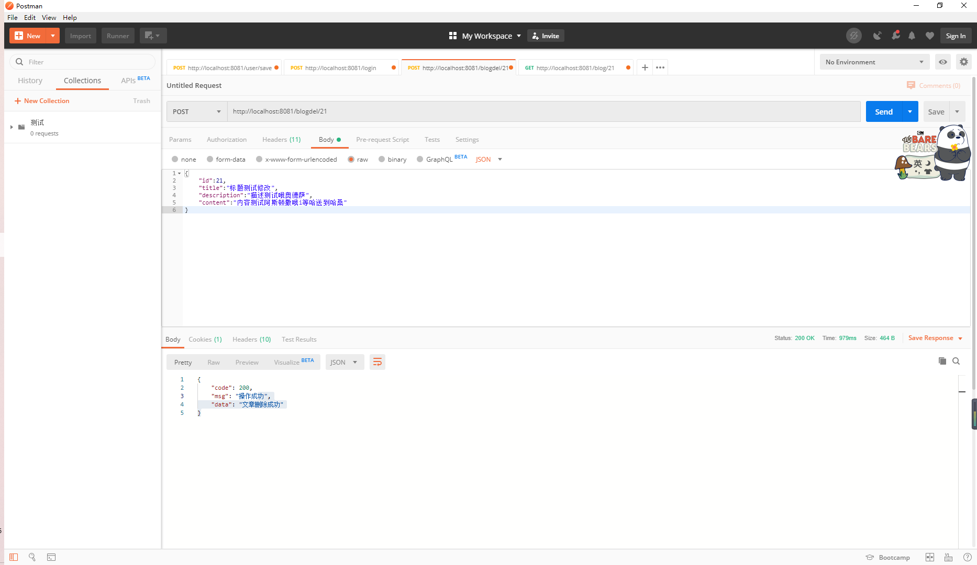
Task: Open the response JSON format dropdown
Action: tap(345, 362)
